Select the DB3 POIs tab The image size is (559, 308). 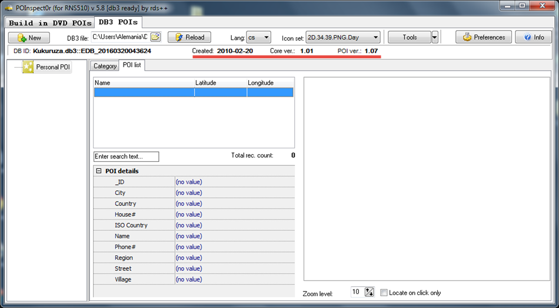pos(118,22)
